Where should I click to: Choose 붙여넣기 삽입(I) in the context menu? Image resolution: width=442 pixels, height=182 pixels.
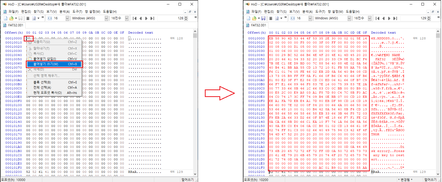tap(54, 59)
